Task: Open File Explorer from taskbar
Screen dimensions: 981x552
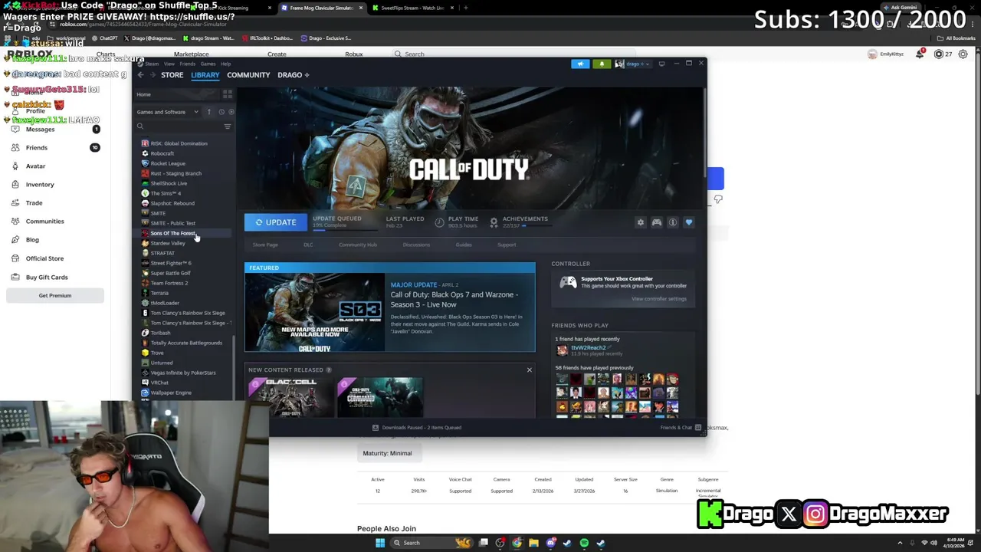Action: 534,543
